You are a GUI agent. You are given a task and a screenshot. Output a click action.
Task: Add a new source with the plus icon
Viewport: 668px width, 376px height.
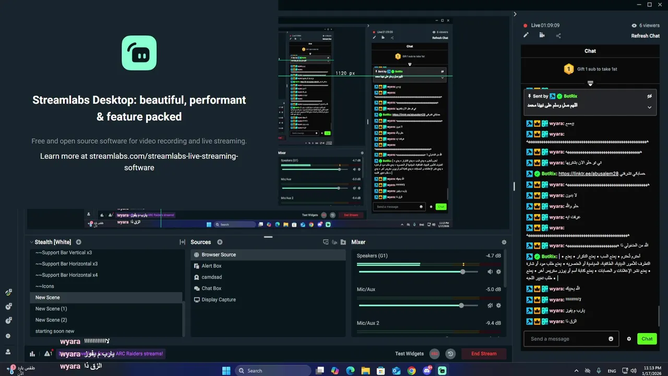pos(220,242)
